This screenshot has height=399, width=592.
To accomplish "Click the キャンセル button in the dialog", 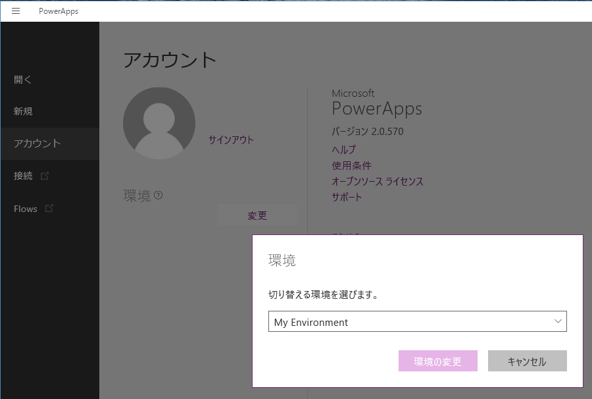I will pyautogui.click(x=527, y=361).
